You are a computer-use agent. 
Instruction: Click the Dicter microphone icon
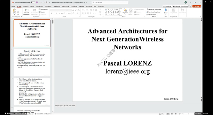[166, 11]
